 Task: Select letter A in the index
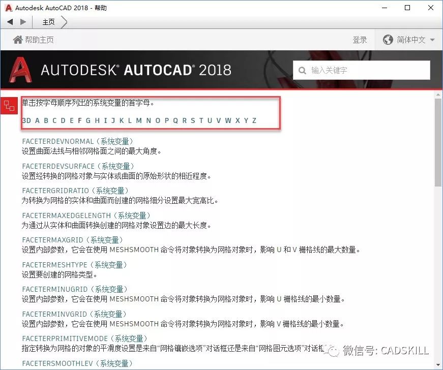[37, 120]
